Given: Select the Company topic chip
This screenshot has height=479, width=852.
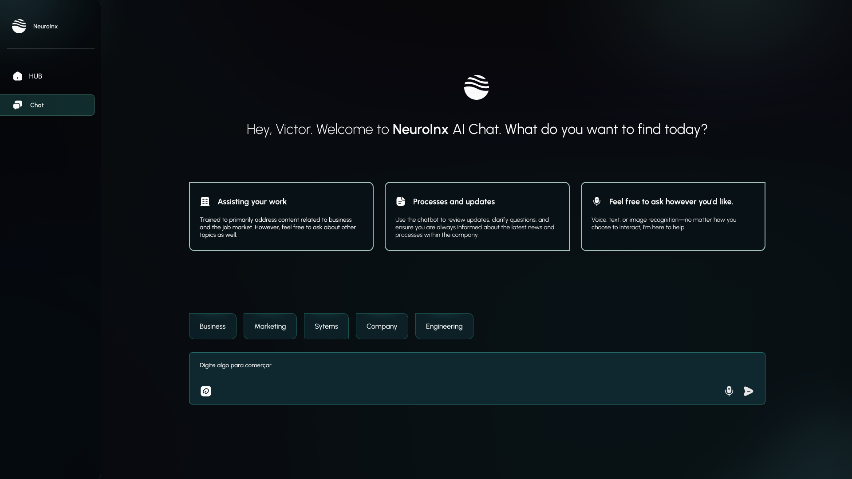Looking at the screenshot, I should [382, 326].
